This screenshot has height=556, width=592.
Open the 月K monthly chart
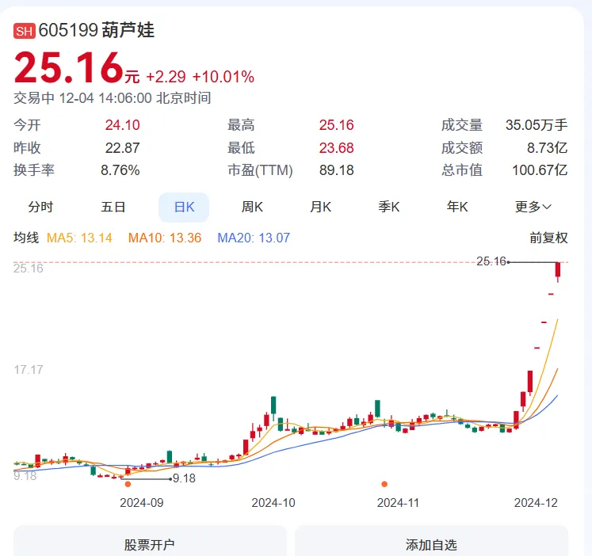320,207
